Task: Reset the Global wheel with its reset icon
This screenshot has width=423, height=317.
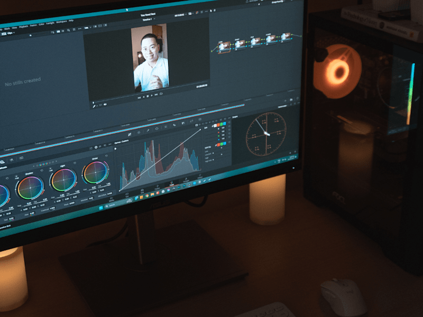Action: point(106,156)
